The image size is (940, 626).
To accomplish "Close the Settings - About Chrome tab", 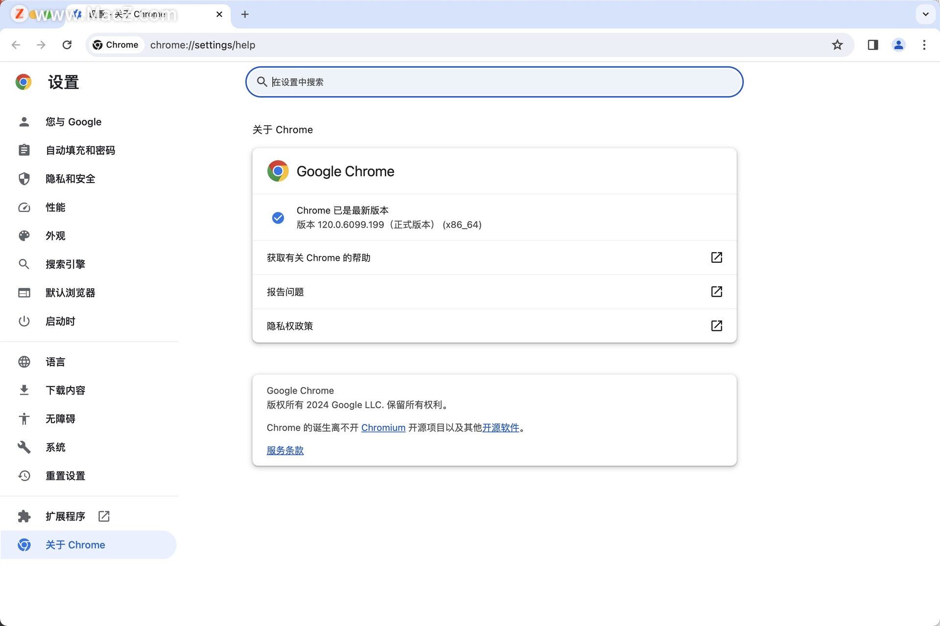I will point(219,14).
